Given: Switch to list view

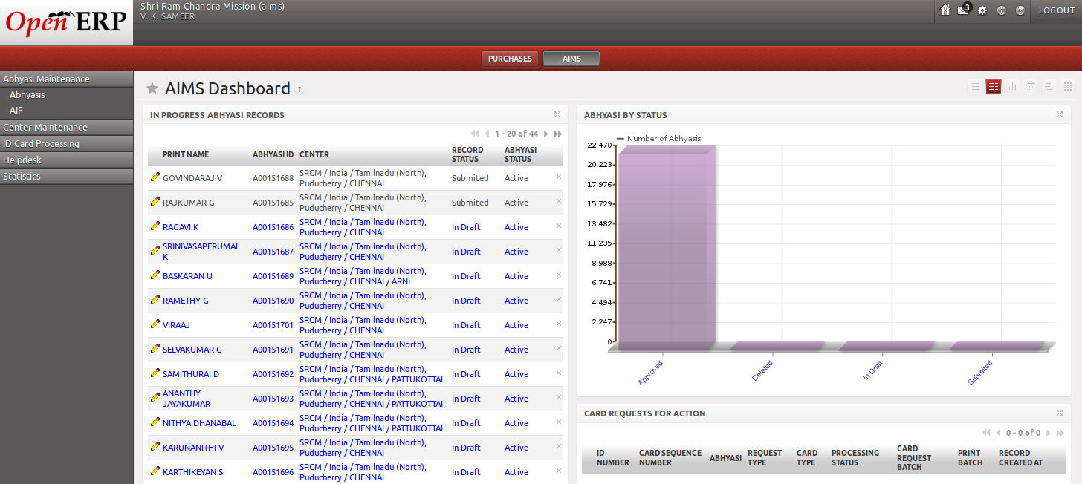Looking at the screenshot, I should click(975, 87).
